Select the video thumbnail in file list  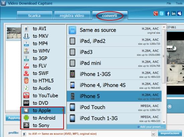14,33
